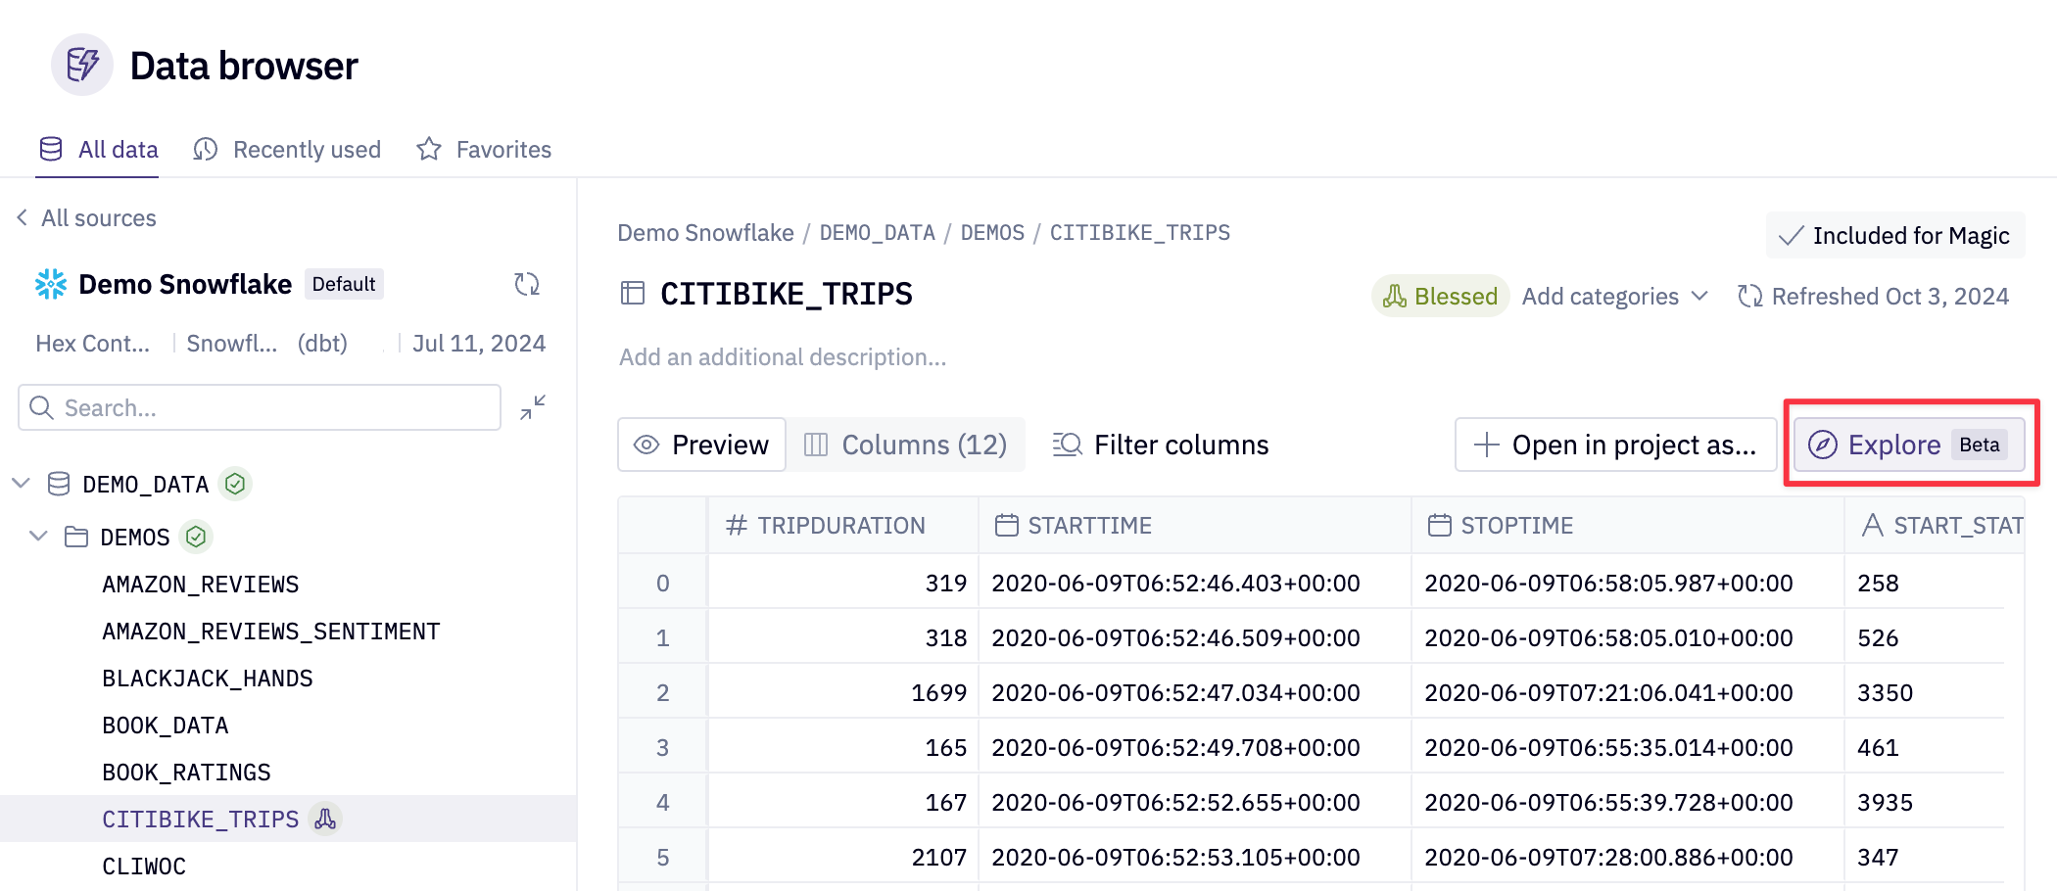Click the DEMO_DATA verified shield badge
The width and height of the screenshot is (2057, 891).
[x=235, y=484]
